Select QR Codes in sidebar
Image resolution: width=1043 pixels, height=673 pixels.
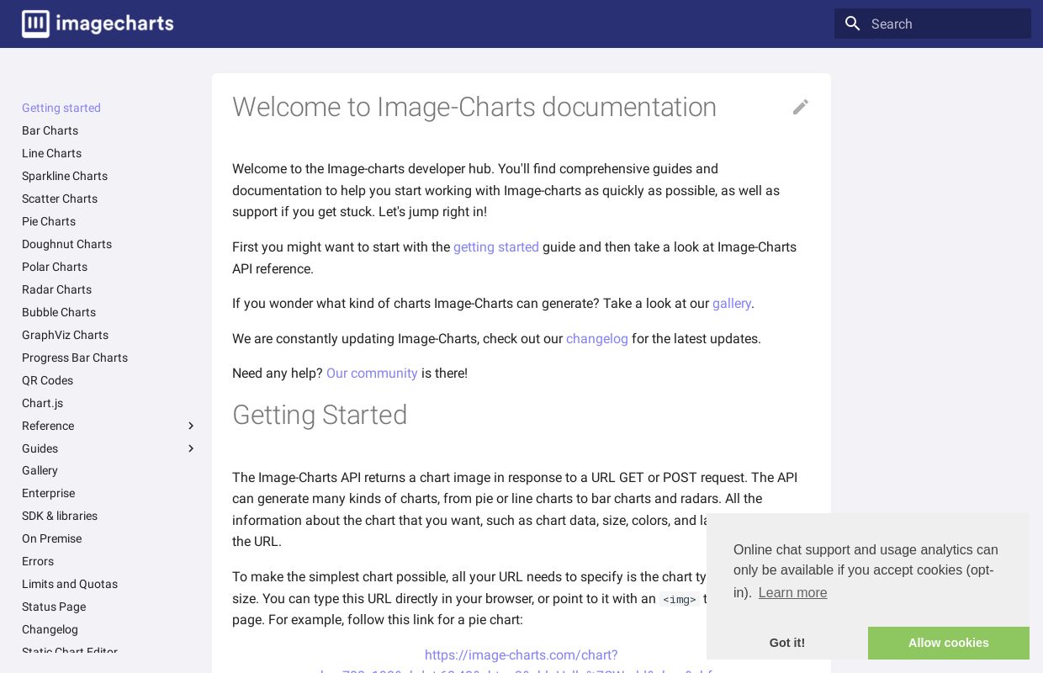tap(47, 380)
